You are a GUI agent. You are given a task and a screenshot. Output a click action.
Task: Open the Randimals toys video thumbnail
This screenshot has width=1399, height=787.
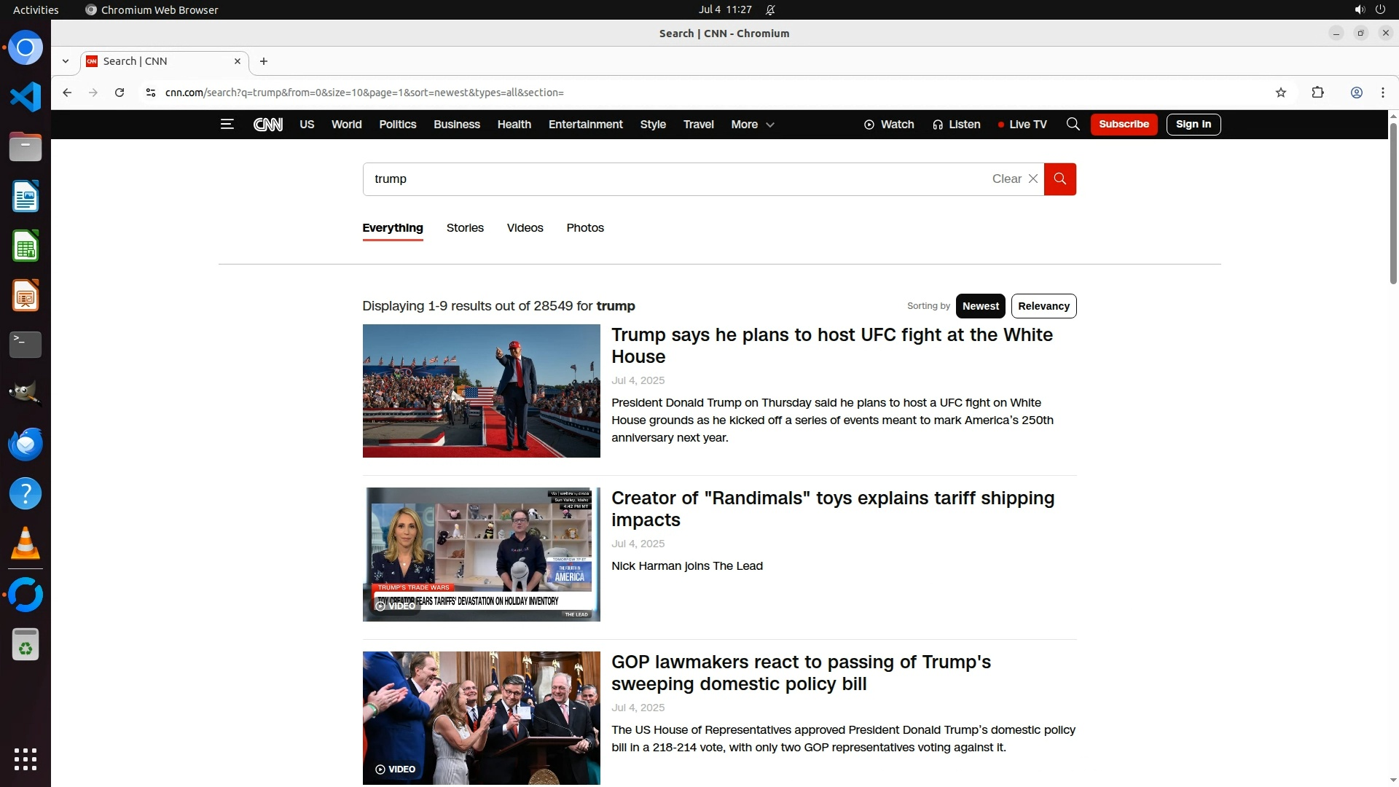click(481, 555)
